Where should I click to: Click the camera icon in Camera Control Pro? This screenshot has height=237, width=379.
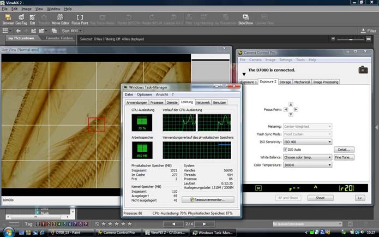coord(363,70)
